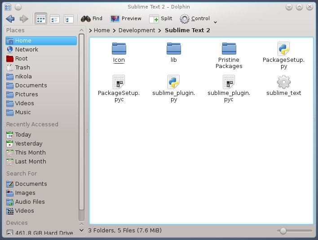Open the Pictures place
Viewport: 318px width, 240px height.
[41, 94]
